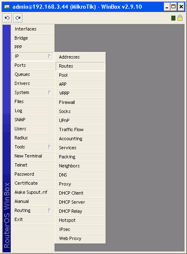Viewport: 187px width, 254px height.
Task: Choose VRRP in the IP submenu
Action: coord(80,93)
